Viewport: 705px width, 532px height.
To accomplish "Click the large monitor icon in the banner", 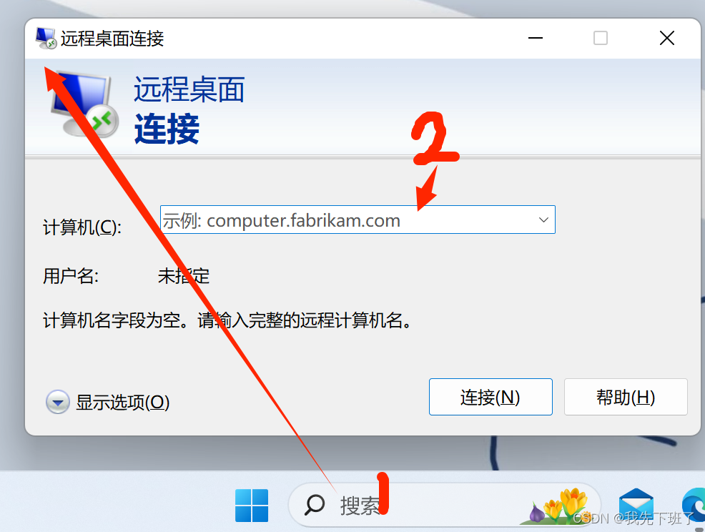I will coord(84,105).
